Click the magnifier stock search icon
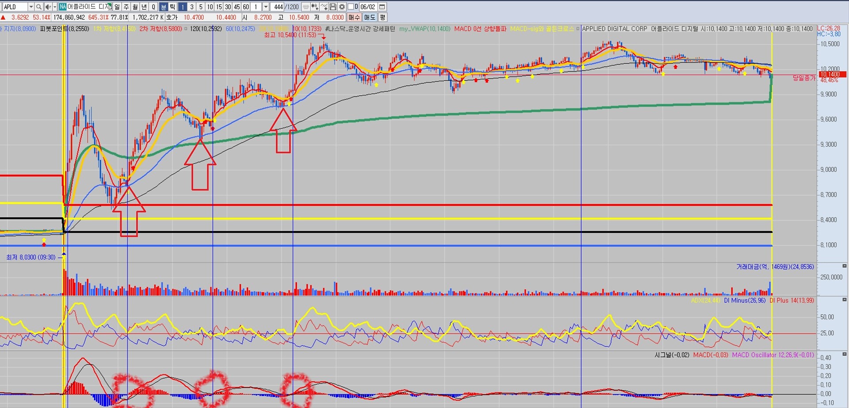Screen dimensions: 849x408 39,7
